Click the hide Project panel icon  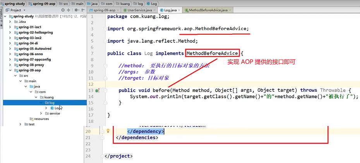[x=83, y=10]
